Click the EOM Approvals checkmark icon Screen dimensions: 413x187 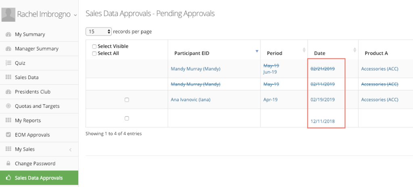pos(8,135)
